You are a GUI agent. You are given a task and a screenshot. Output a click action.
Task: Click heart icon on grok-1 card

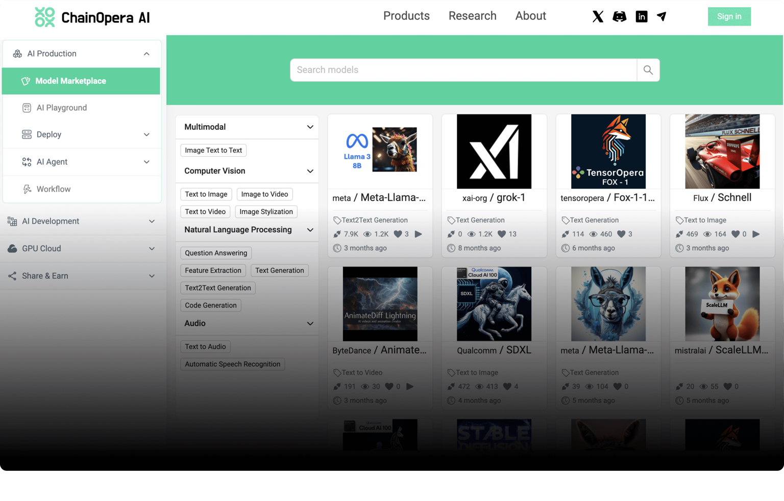502,234
